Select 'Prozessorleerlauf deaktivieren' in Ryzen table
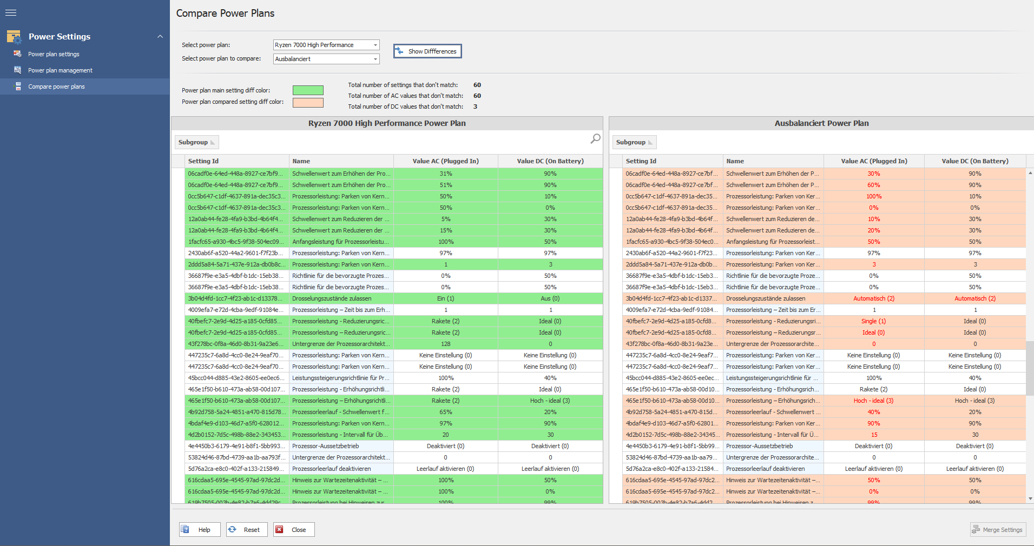 pyautogui.click(x=341, y=469)
